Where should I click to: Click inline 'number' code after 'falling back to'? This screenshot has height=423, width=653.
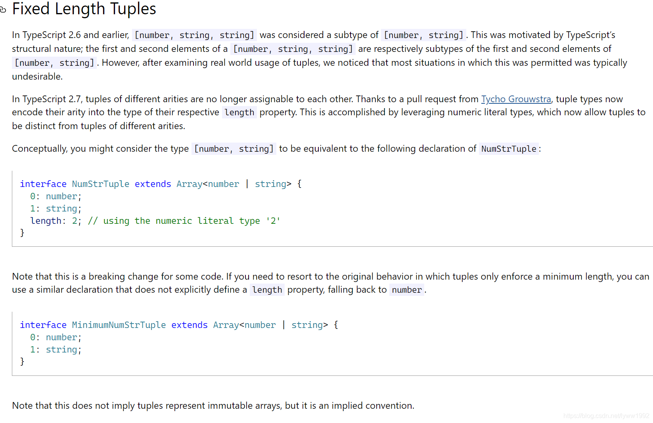click(406, 290)
